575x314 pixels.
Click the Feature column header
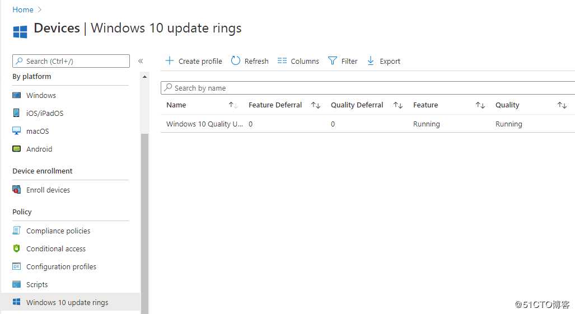click(426, 105)
